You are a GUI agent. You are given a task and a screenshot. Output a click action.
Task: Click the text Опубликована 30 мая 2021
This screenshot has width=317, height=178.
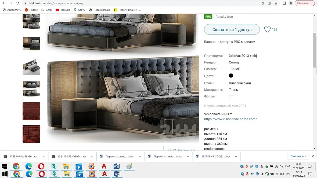tap(225, 106)
